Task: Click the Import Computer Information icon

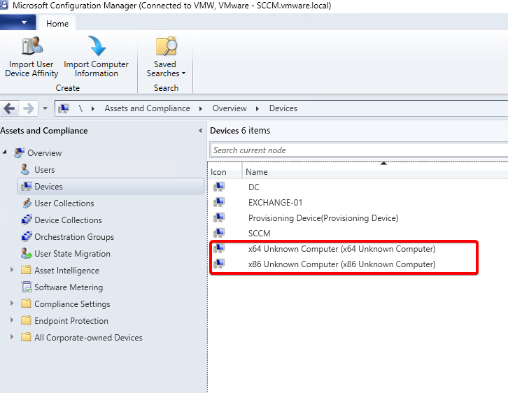Action: pos(96,47)
